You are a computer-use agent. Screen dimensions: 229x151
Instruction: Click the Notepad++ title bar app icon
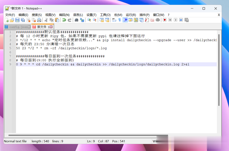[7, 9]
